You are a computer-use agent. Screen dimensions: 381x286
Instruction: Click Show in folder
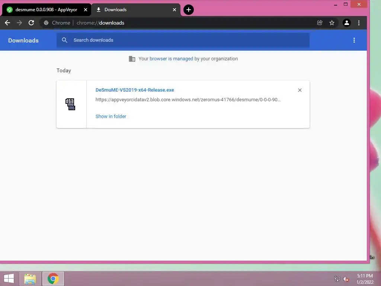point(111,117)
